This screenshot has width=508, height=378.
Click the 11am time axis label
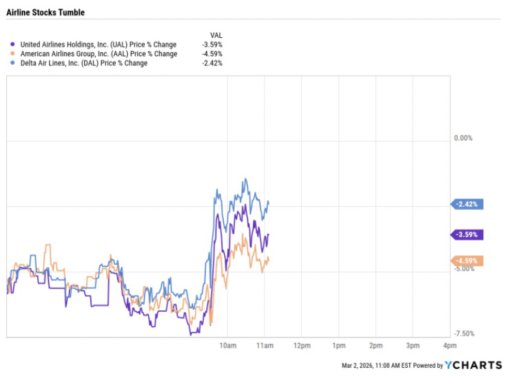(x=264, y=345)
